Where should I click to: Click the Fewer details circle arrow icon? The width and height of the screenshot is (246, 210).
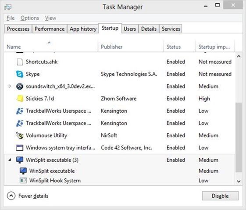coord(11,196)
